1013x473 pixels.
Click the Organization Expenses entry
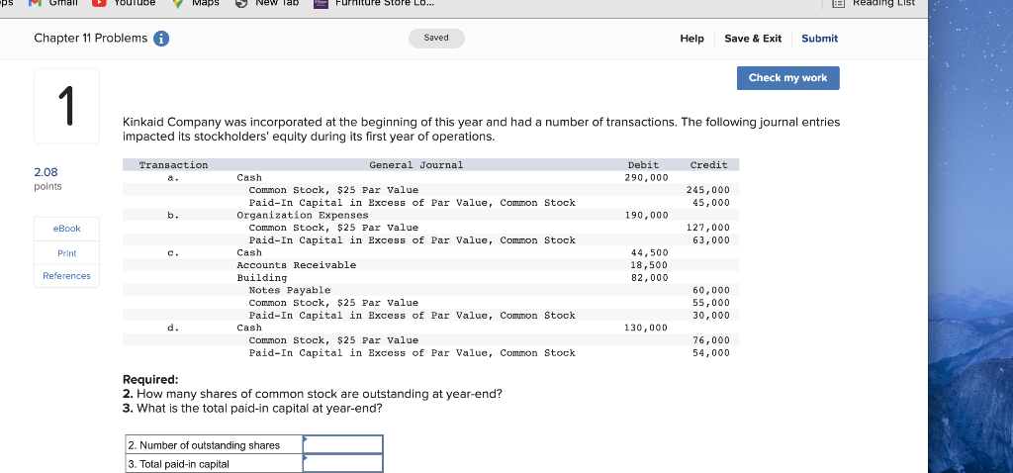303,215
